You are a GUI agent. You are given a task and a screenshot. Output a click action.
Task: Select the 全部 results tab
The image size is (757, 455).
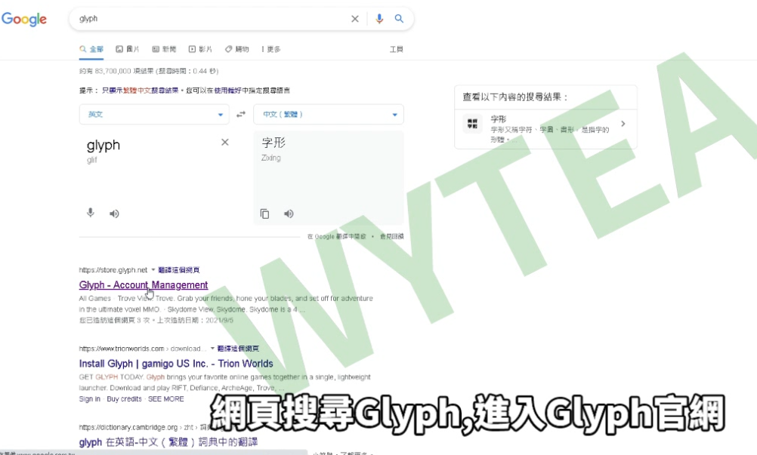tap(91, 49)
